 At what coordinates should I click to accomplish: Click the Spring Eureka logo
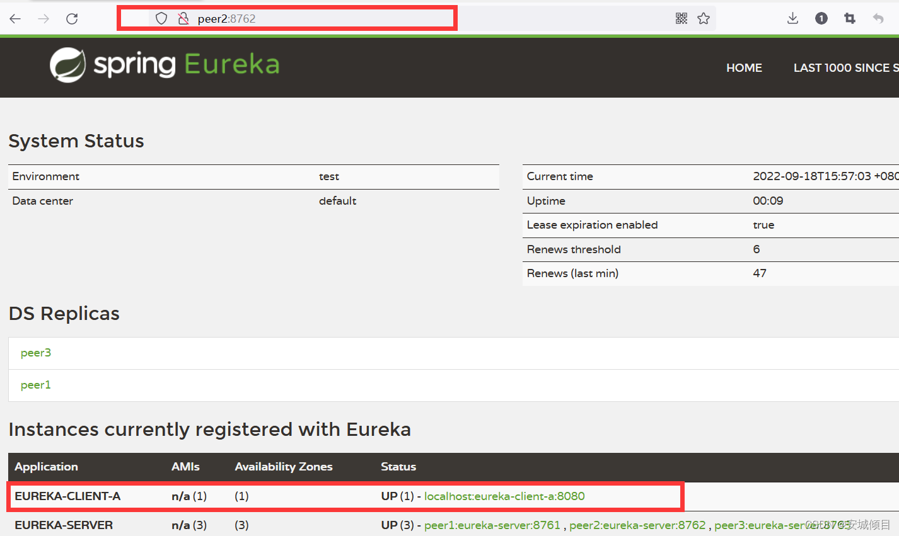[x=165, y=65]
